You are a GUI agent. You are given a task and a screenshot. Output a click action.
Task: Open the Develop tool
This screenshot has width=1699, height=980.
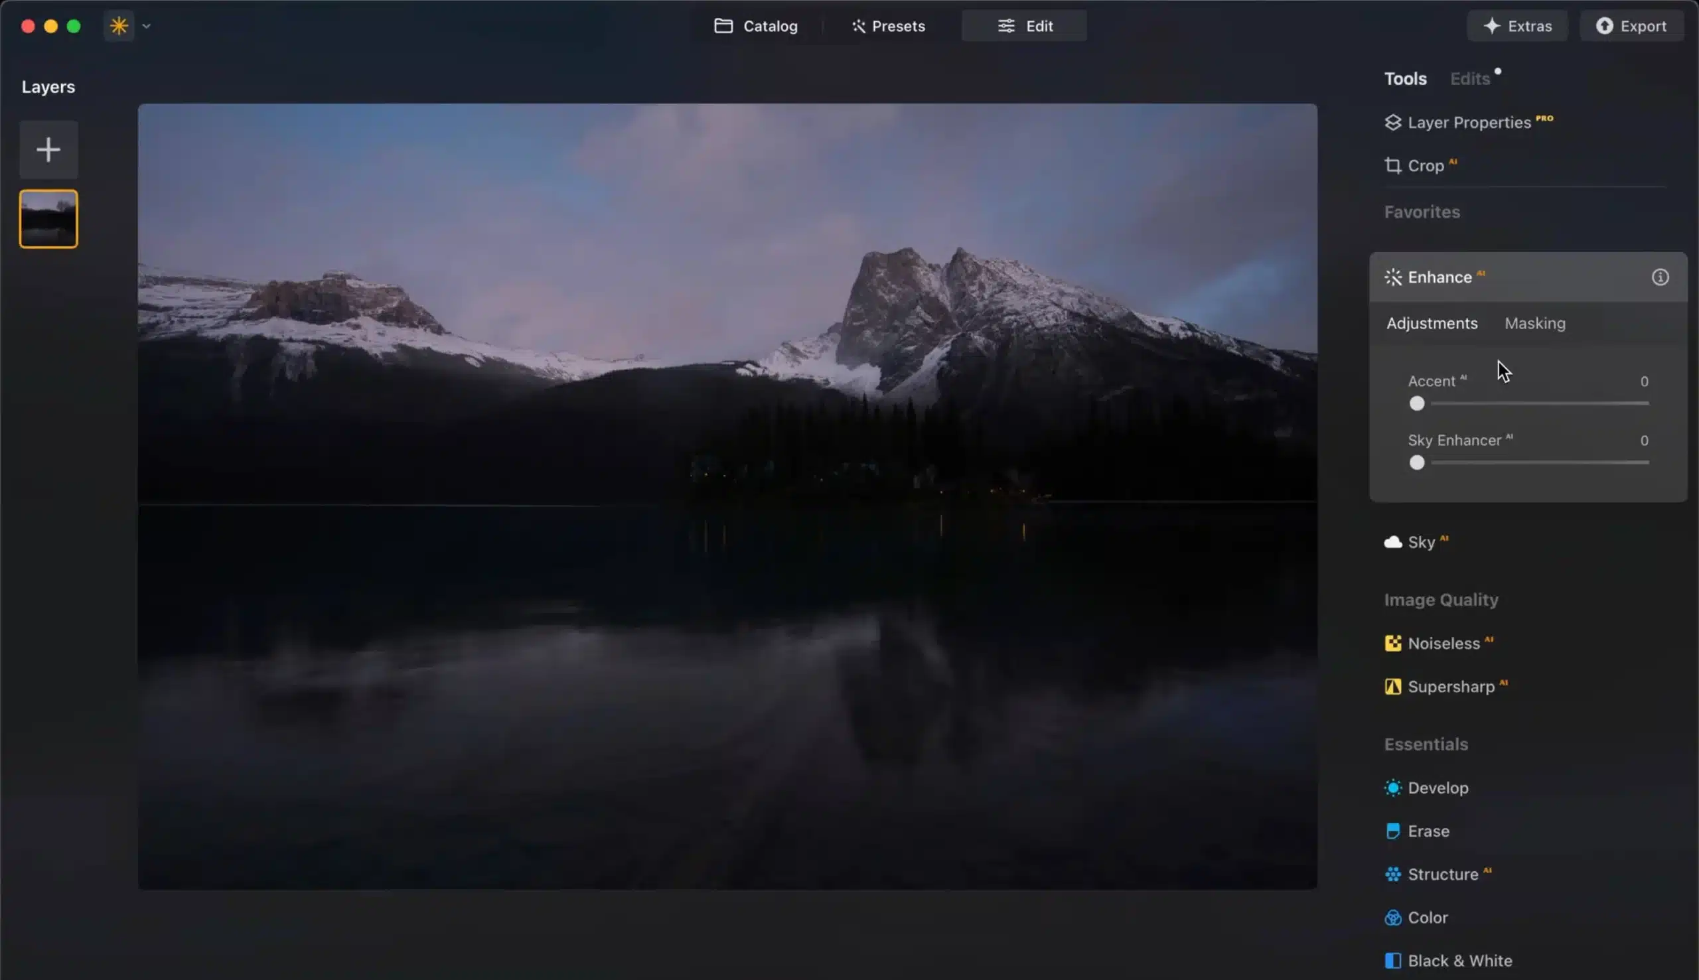click(1438, 788)
